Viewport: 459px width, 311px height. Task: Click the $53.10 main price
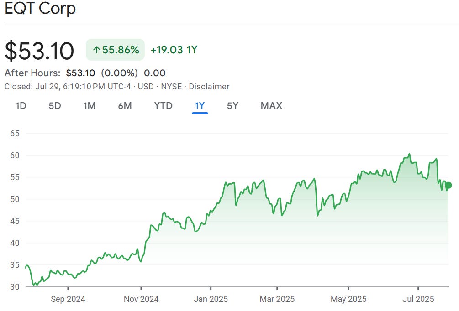[x=40, y=51]
